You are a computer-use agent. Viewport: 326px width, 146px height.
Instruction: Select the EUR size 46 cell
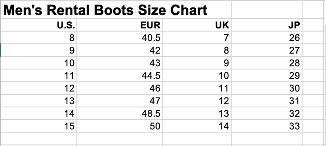click(120, 88)
